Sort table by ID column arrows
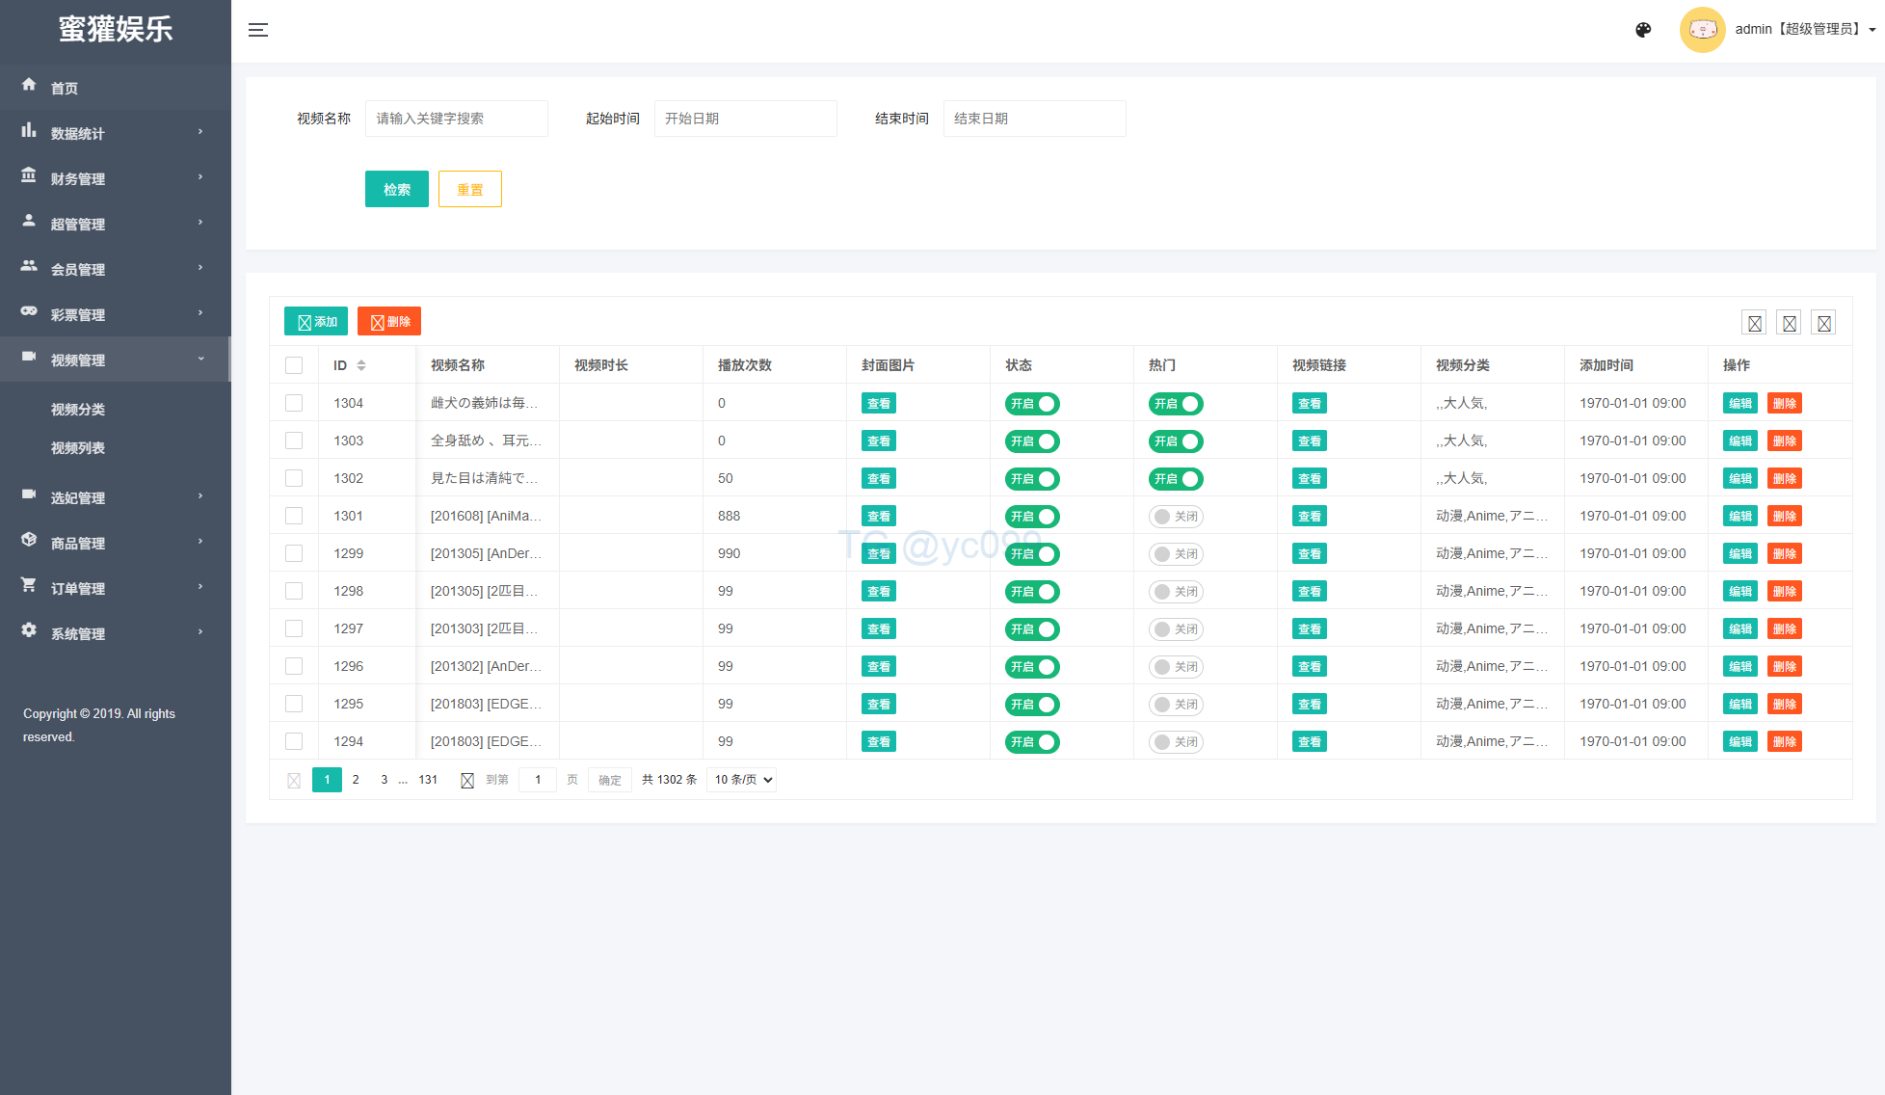Viewport: 1885px width, 1095px height. pyautogui.click(x=361, y=365)
